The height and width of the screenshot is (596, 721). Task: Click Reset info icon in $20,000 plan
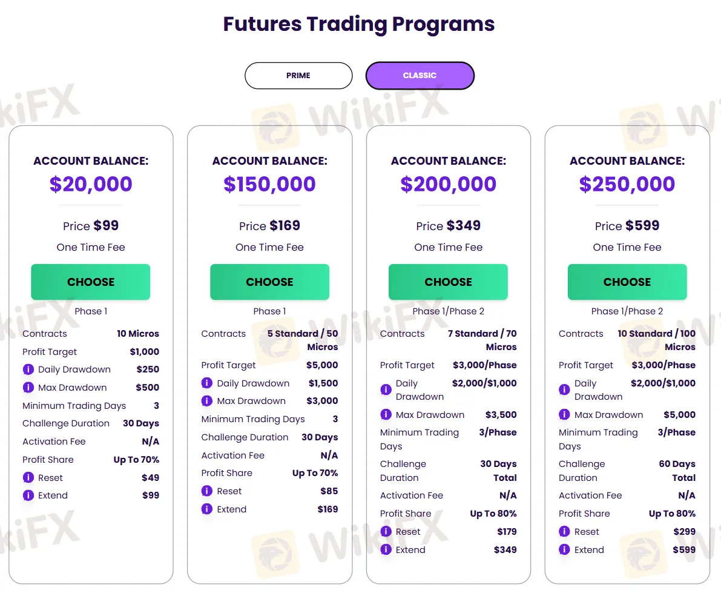[x=28, y=477]
